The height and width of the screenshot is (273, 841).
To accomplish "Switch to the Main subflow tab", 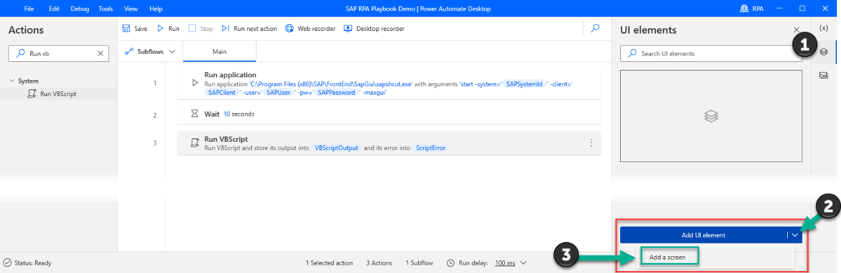I will pos(220,51).
